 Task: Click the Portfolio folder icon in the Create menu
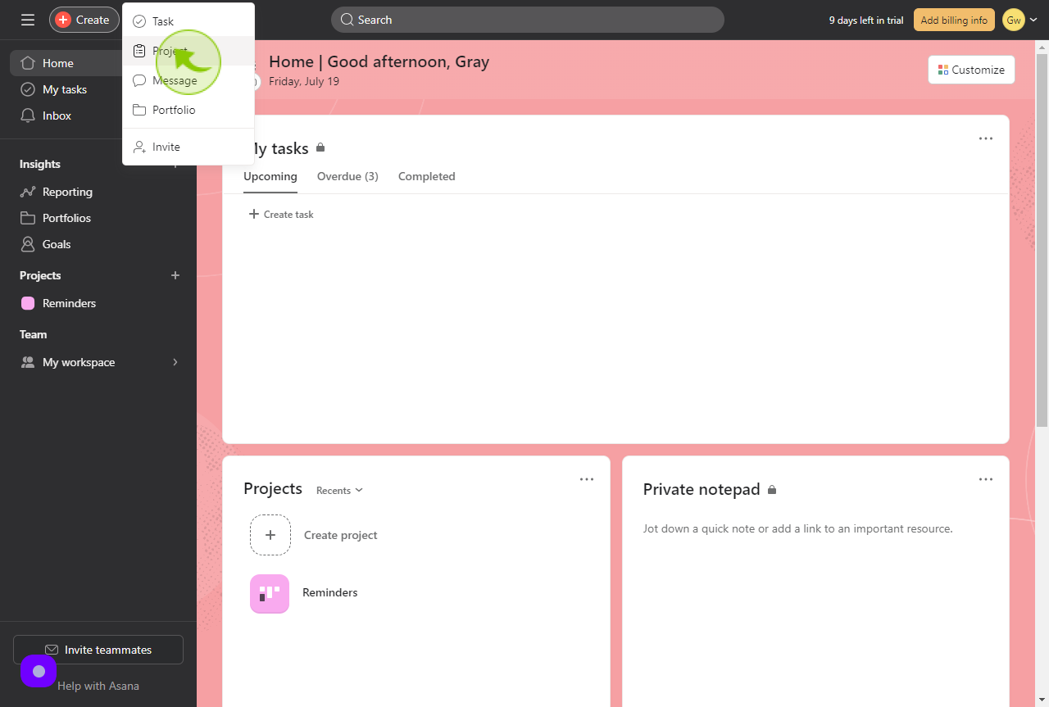(x=139, y=110)
